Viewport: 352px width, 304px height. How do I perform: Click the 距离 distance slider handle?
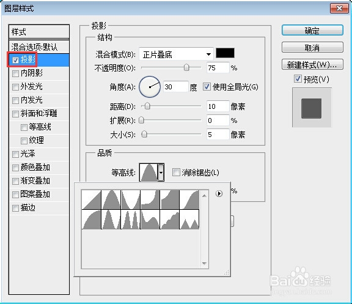click(x=147, y=106)
